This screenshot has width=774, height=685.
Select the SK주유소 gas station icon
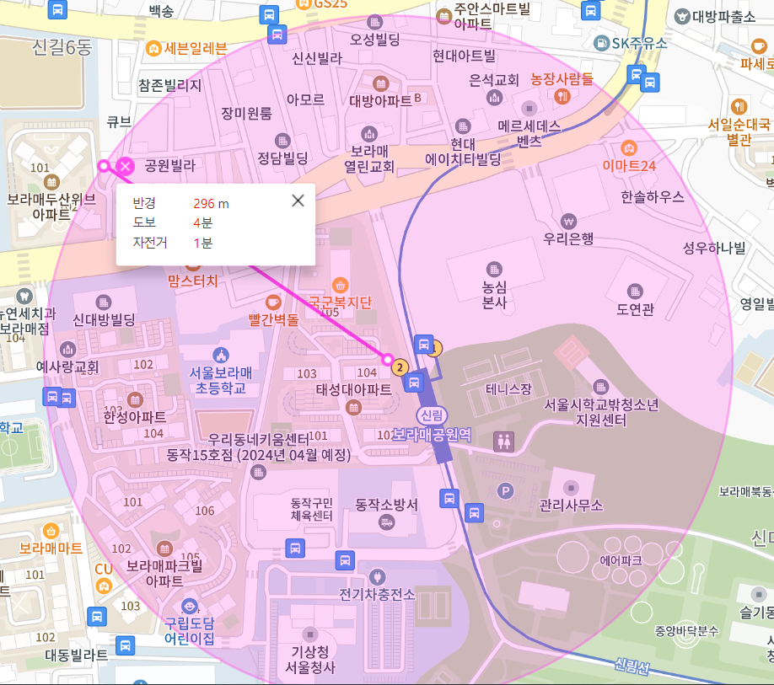pos(601,44)
